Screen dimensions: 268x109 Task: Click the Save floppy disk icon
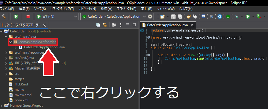click(x=173, y=16)
